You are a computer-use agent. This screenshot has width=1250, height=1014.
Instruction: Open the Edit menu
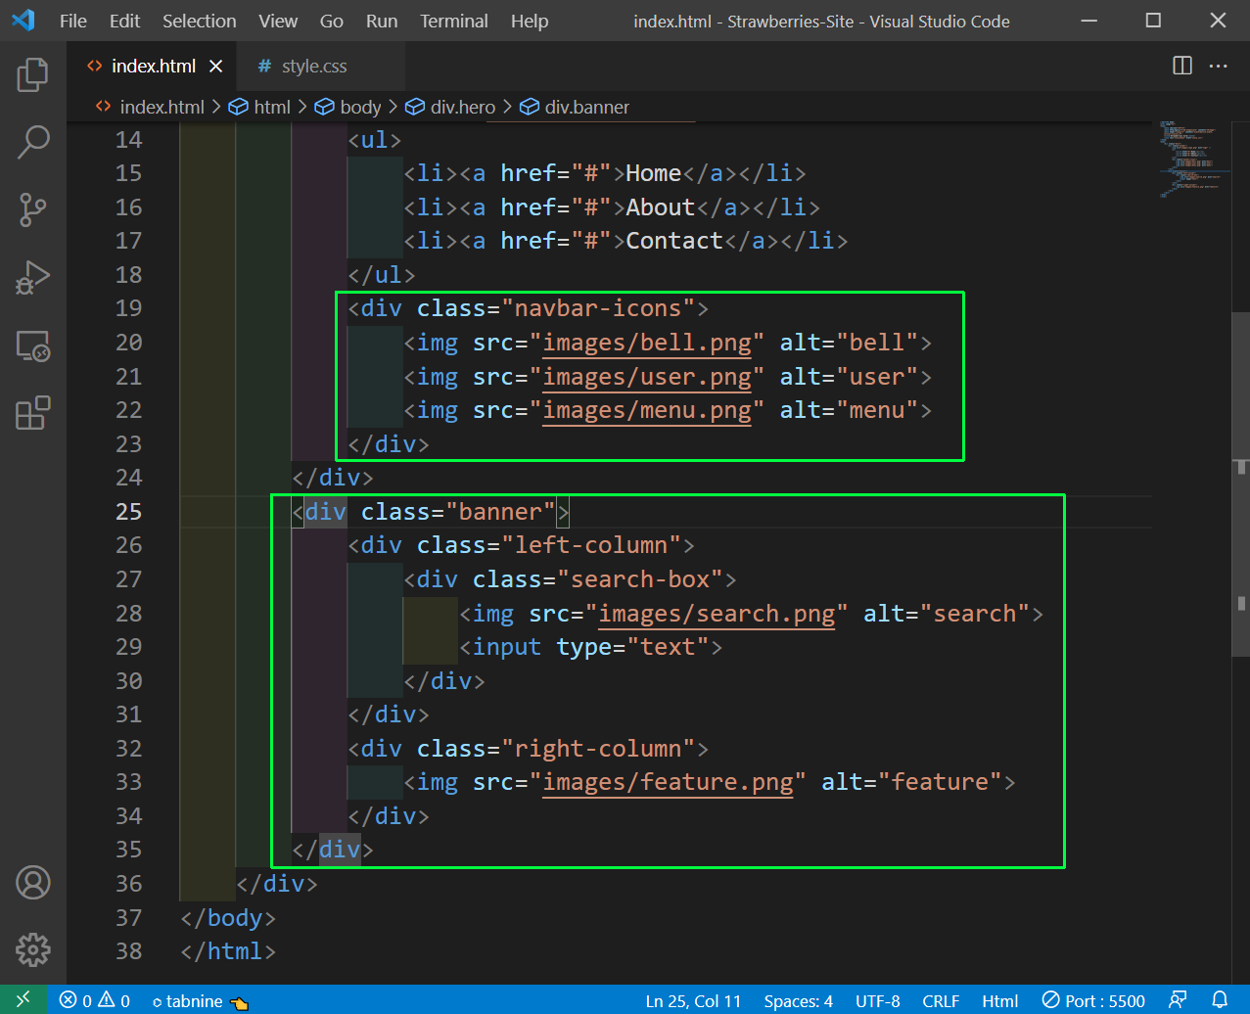pyautogui.click(x=124, y=21)
